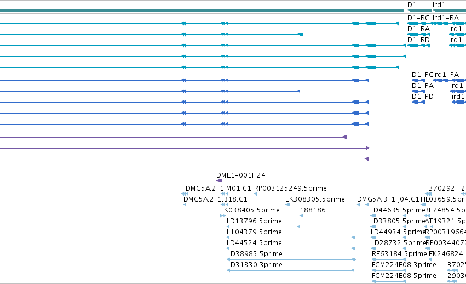Open the D1-PA protein label

click(423, 86)
